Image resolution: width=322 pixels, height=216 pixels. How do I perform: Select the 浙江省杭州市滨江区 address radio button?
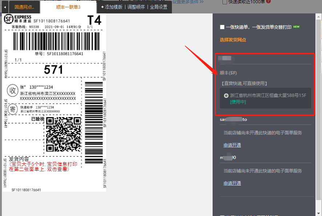pyautogui.click(x=226, y=95)
